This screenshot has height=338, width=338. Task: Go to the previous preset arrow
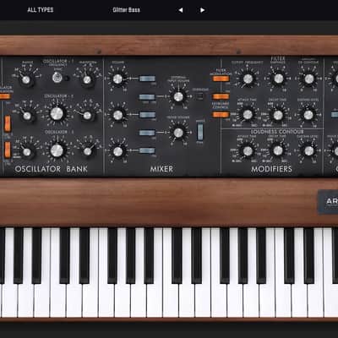(181, 10)
